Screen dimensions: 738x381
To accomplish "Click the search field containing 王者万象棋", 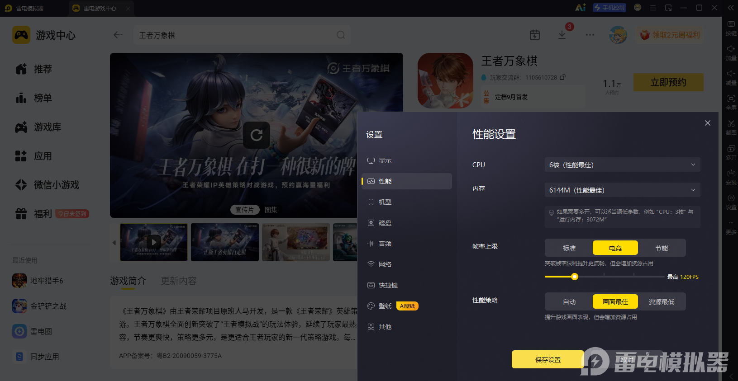I will click(x=242, y=35).
